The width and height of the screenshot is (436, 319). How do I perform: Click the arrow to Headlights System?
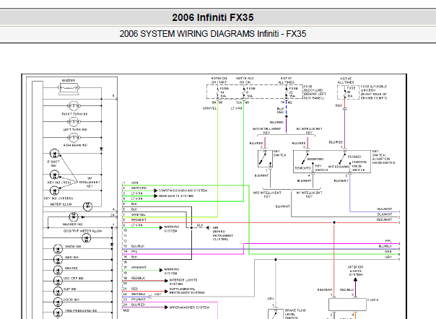[156, 196]
